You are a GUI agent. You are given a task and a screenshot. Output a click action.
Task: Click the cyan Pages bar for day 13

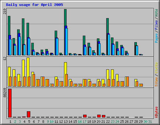tap(67, 42)
